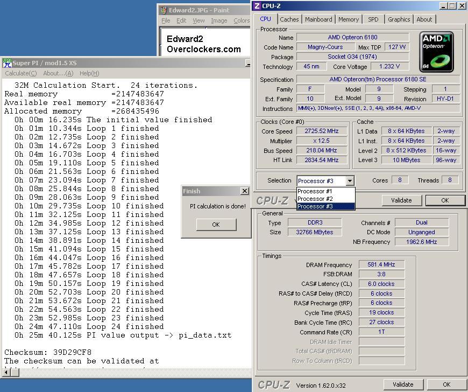Screen dimensions: 468x392
Task: Click the AMD Opteron 6180 name field
Action: click(352, 37)
